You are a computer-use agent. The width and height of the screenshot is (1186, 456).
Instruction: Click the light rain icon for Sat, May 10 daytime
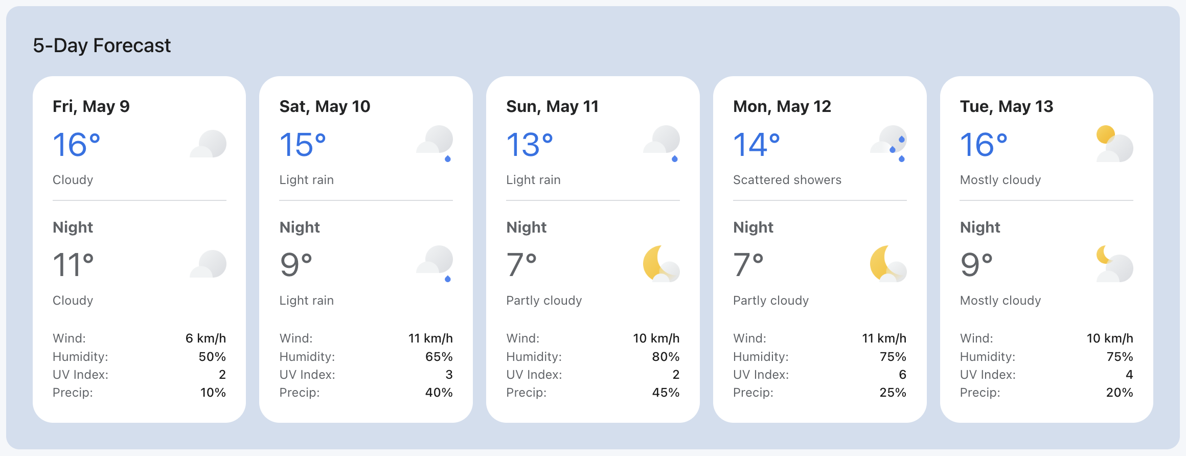pyautogui.click(x=435, y=144)
